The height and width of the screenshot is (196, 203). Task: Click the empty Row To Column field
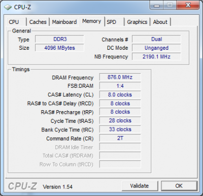click(120, 165)
